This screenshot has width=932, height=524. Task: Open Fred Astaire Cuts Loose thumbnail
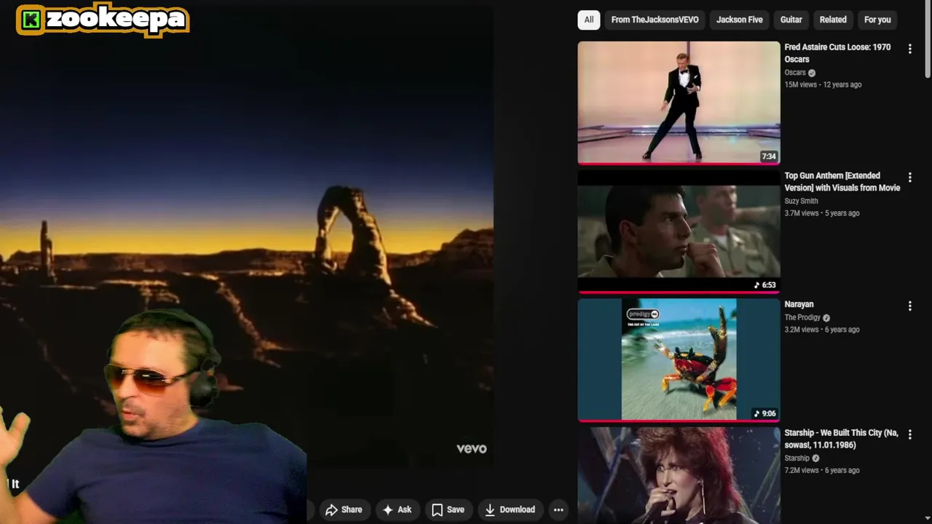tap(679, 103)
